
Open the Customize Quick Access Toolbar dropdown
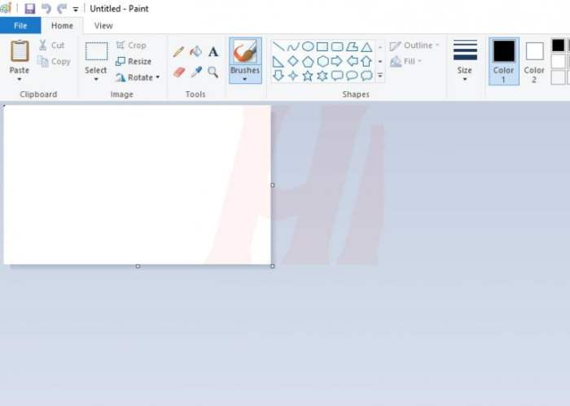(x=76, y=10)
